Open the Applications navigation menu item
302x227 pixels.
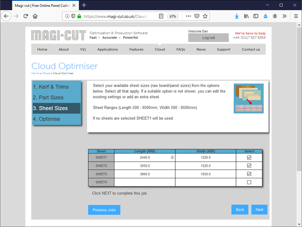107,49
